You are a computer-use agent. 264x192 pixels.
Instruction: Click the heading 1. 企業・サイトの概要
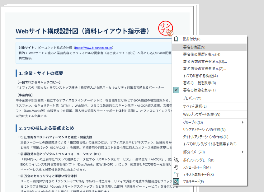pyautogui.click(x=41, y=73)
